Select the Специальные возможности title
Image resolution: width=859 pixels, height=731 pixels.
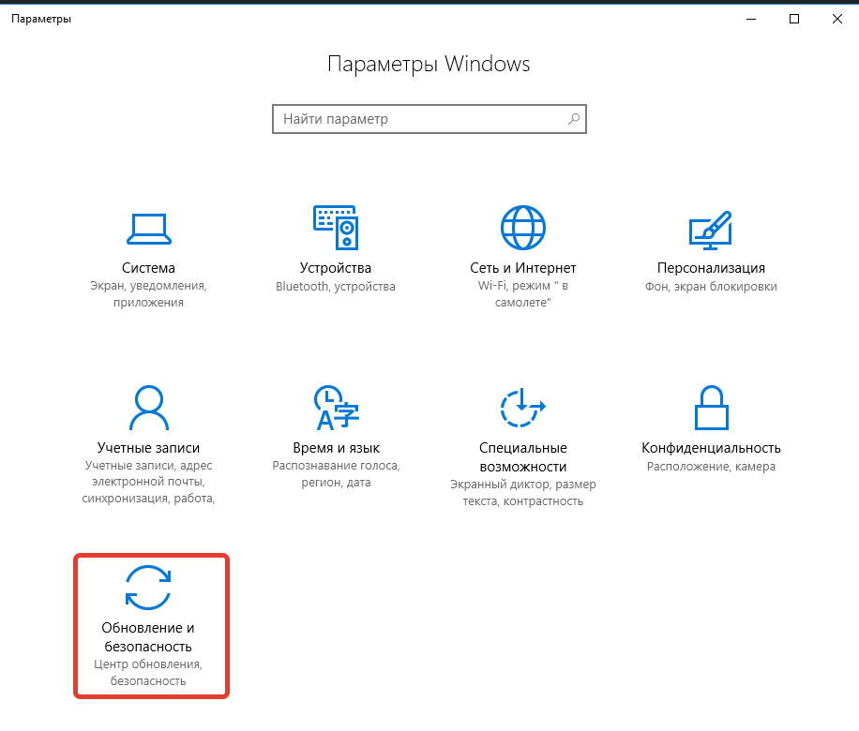[x=522, y=457]
